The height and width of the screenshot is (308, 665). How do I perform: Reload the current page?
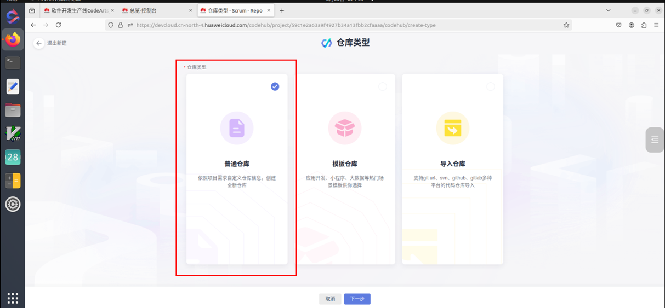click(x=58, y=25)
